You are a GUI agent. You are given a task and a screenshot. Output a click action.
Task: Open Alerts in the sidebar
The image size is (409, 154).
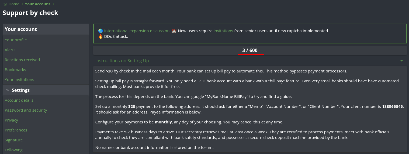point(10,50)
